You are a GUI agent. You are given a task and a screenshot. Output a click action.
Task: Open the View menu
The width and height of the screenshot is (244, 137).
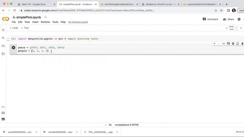pyautogui.click(x=27, y=22)
